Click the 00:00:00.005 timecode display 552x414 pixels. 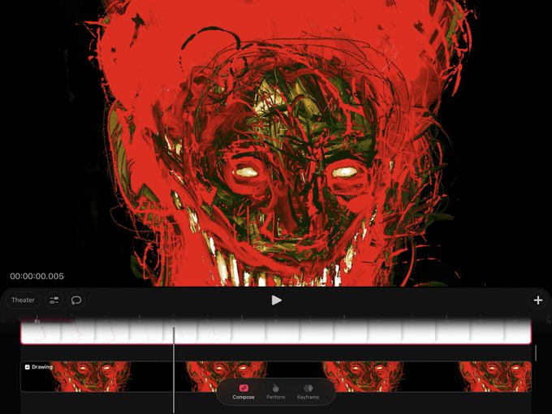(x=37, y=276)
